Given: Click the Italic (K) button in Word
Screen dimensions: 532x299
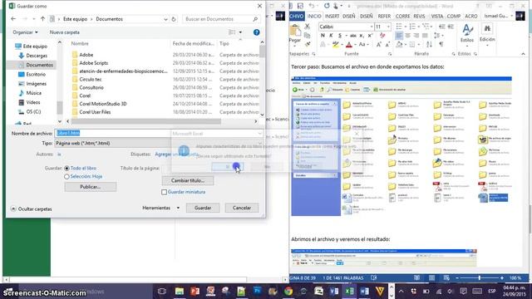Looking at the screenshot, I should tap(331, 36).
